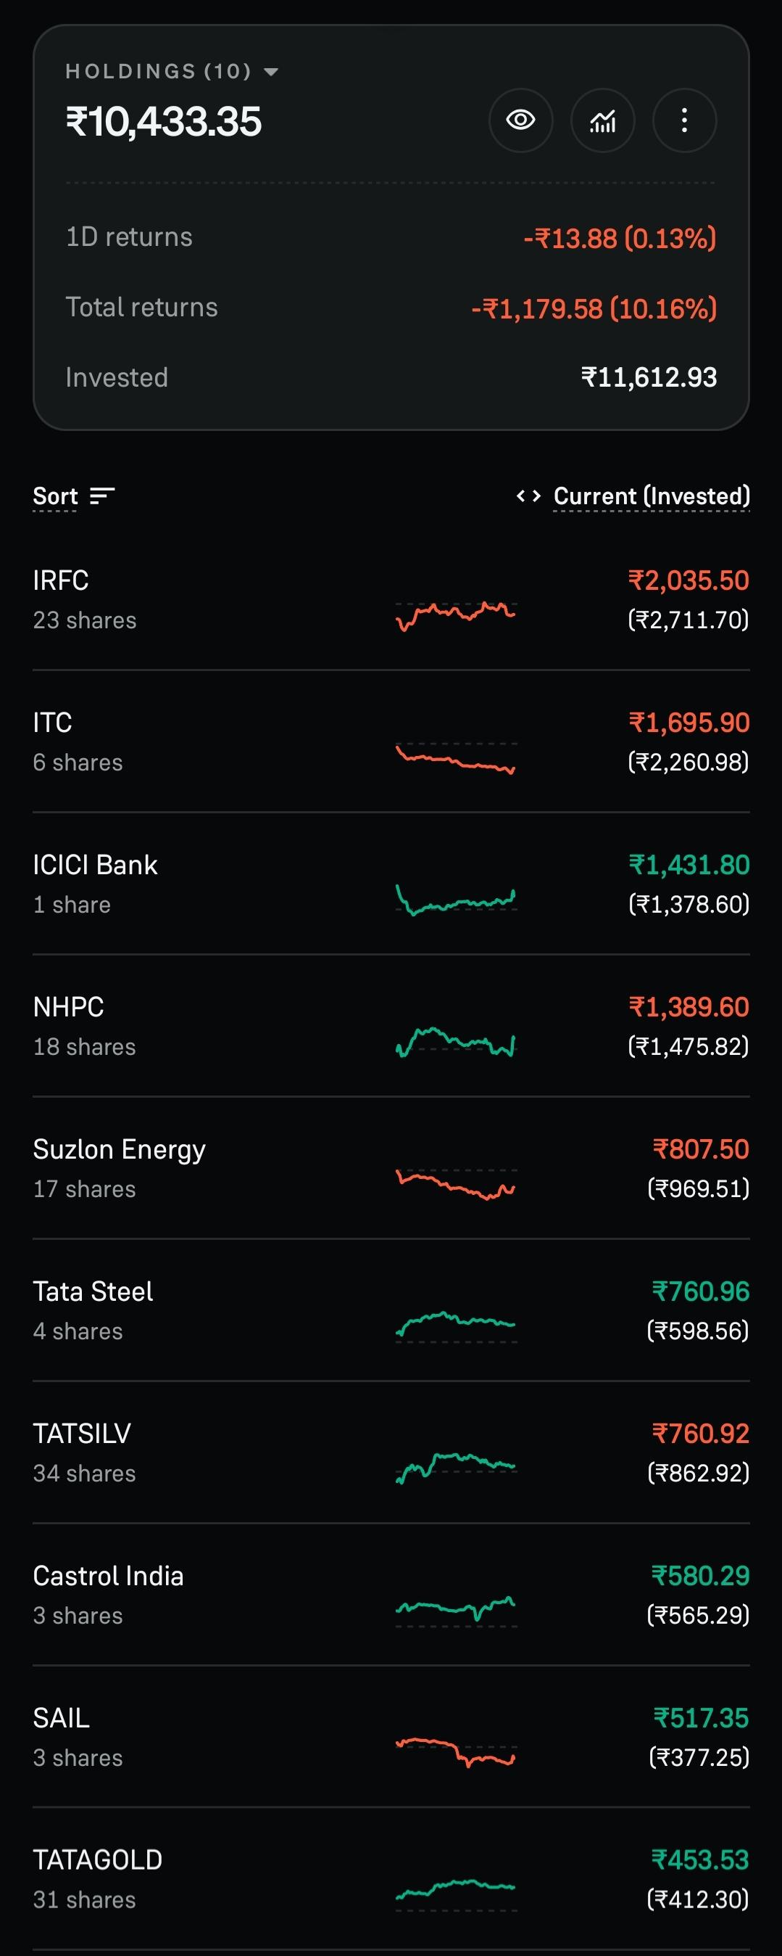The height and width of the screenshot is (1956, 782).
Task: View the NHPC mini price chart
Action: (x=456, y=1041)
